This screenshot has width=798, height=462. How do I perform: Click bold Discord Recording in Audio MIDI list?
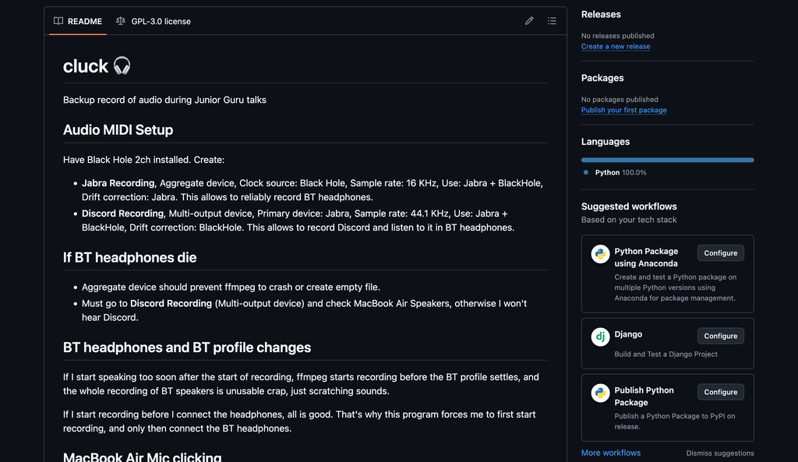(122, 213)
